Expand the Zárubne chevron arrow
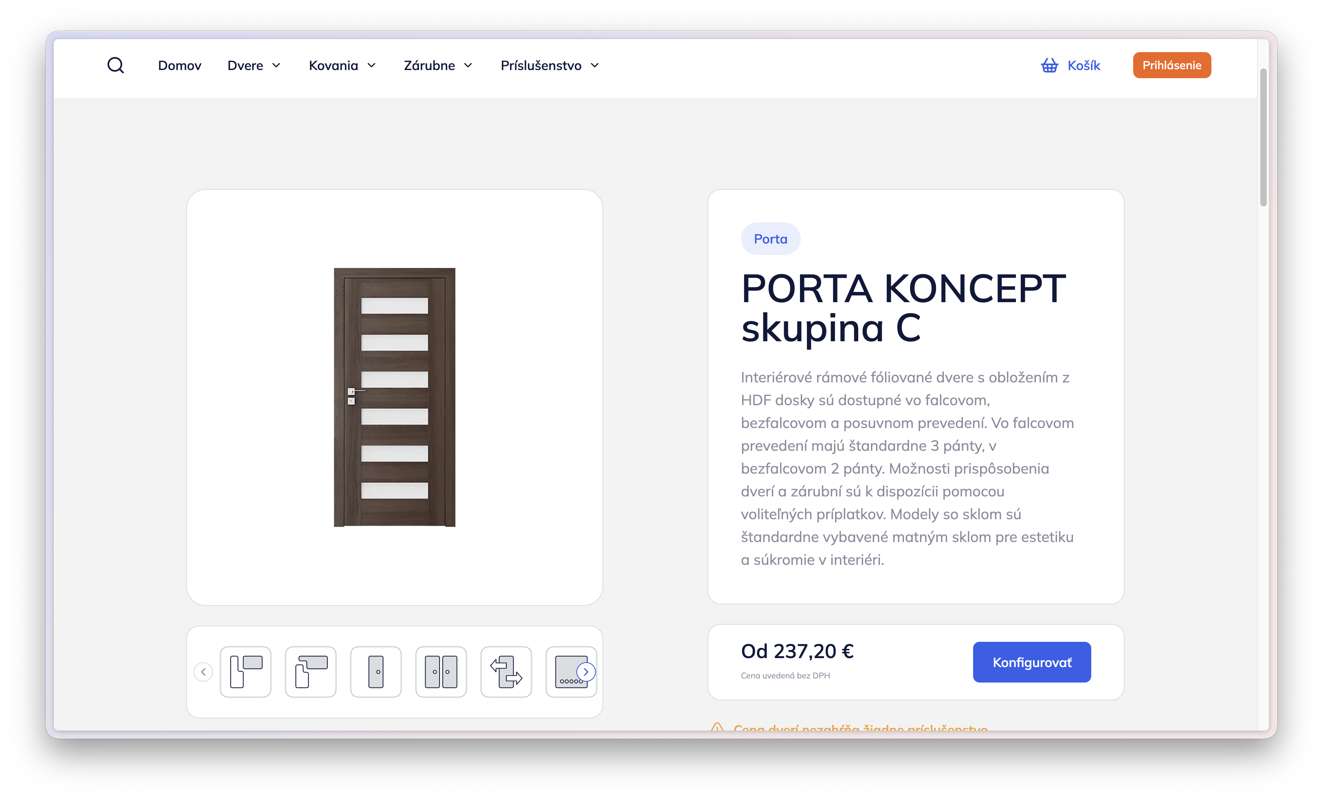This screenshot has width=1323, height=799. (x=468, y=66)
